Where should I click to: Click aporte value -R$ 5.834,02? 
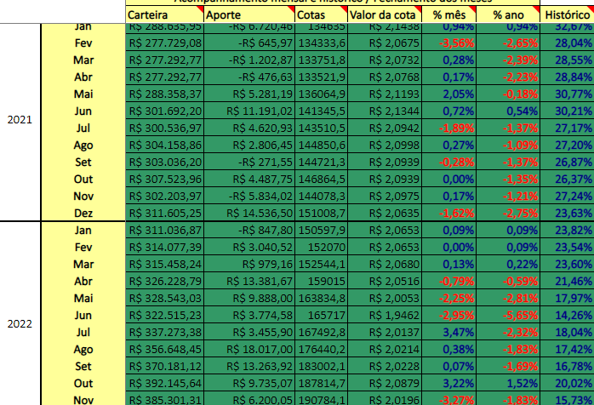(x=249, y=197)
